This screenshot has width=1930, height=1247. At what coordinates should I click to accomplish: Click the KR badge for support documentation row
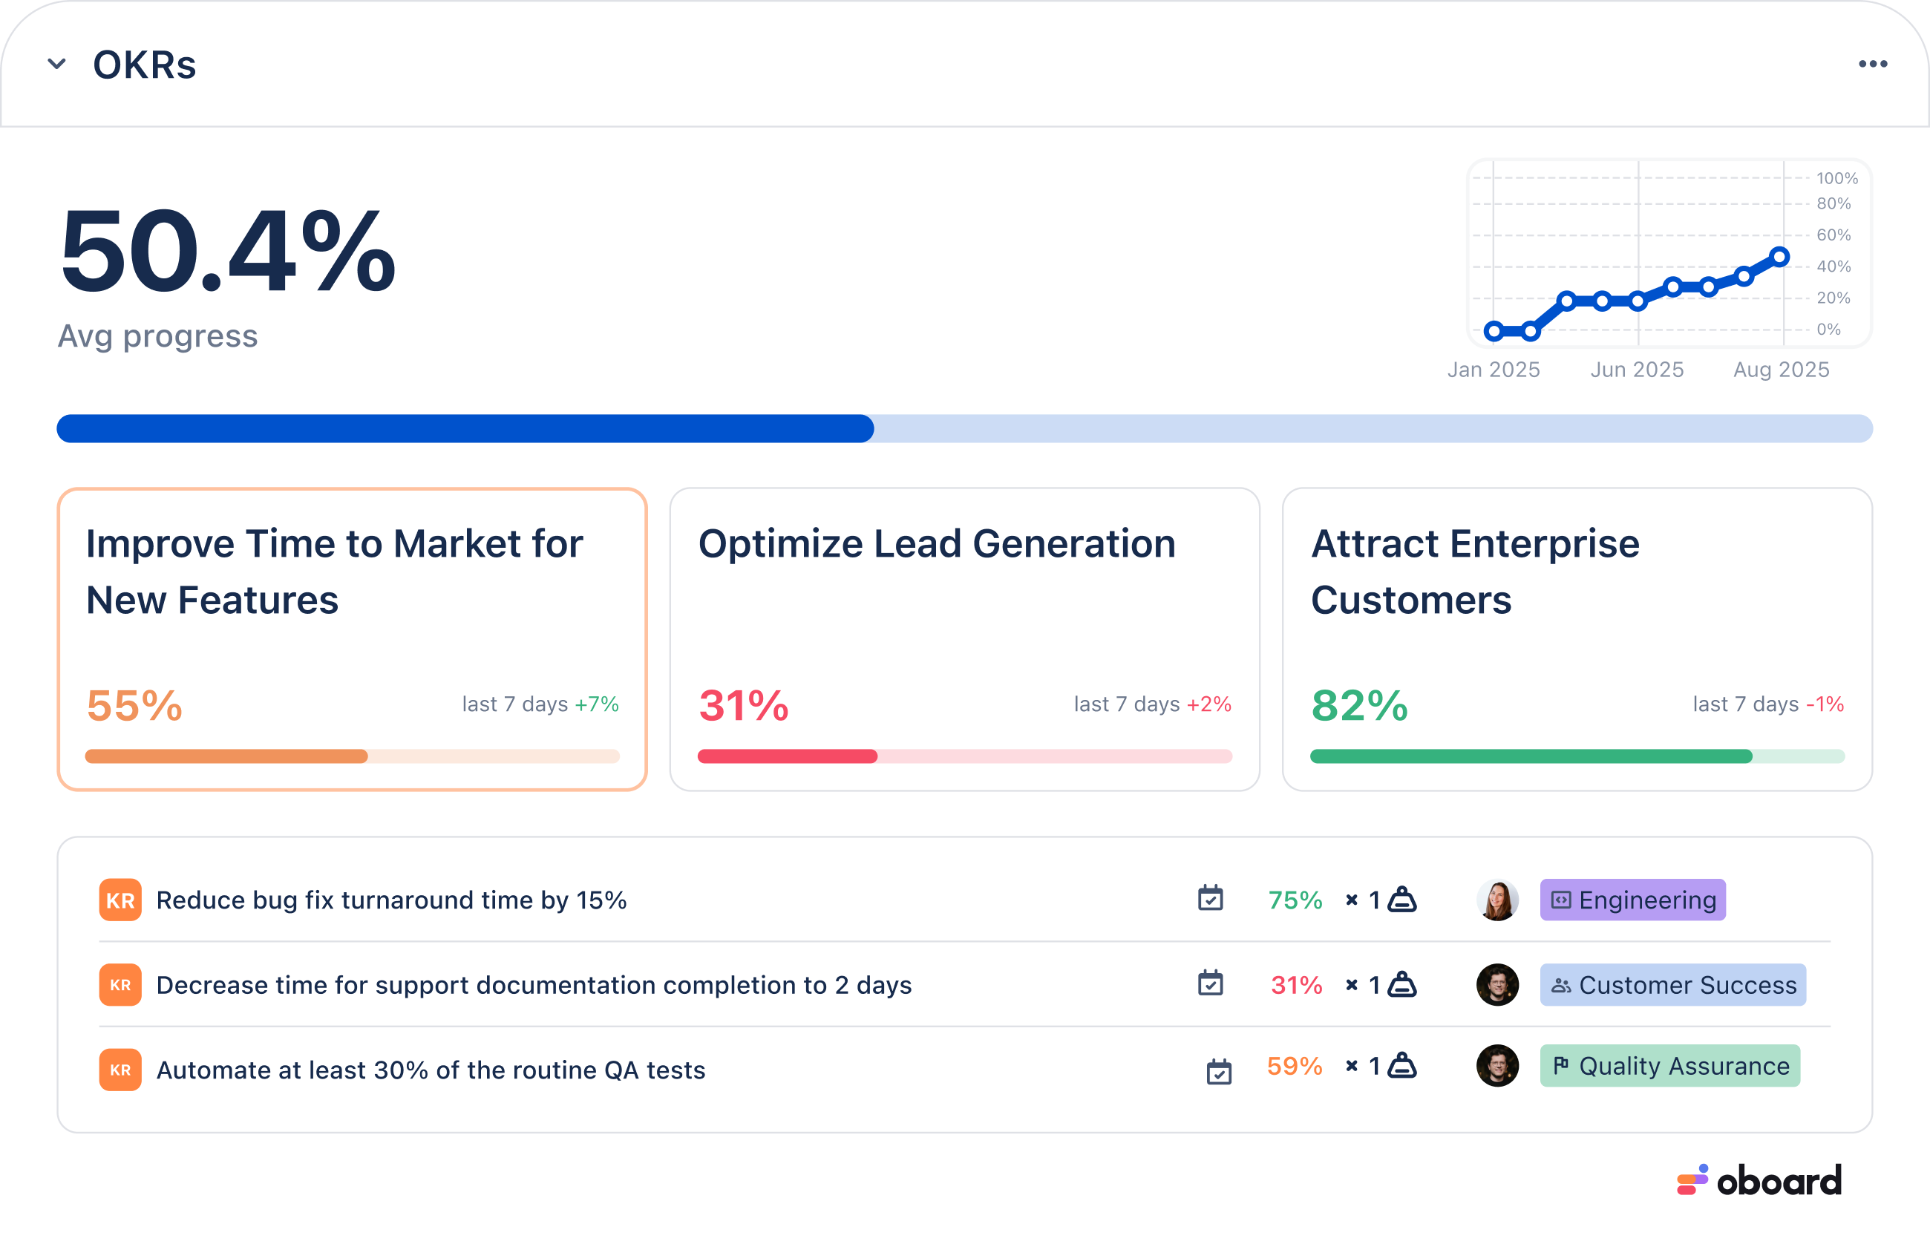[x=120, y=985]
